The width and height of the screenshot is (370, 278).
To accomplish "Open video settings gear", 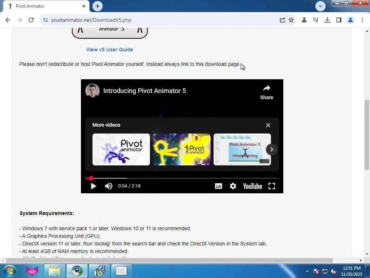I will [x=233, y=186].
